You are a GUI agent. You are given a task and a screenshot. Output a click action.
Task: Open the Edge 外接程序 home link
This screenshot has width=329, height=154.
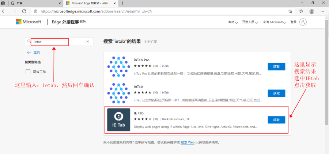point(69,22)
